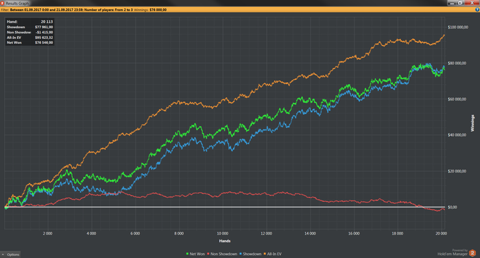Click the help icon in filter bar
The image size is (480, 258).
tap(477, 10)
